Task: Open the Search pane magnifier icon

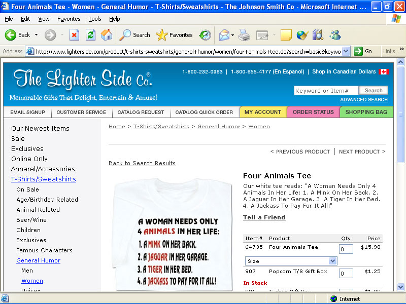Action: (125, 35)
